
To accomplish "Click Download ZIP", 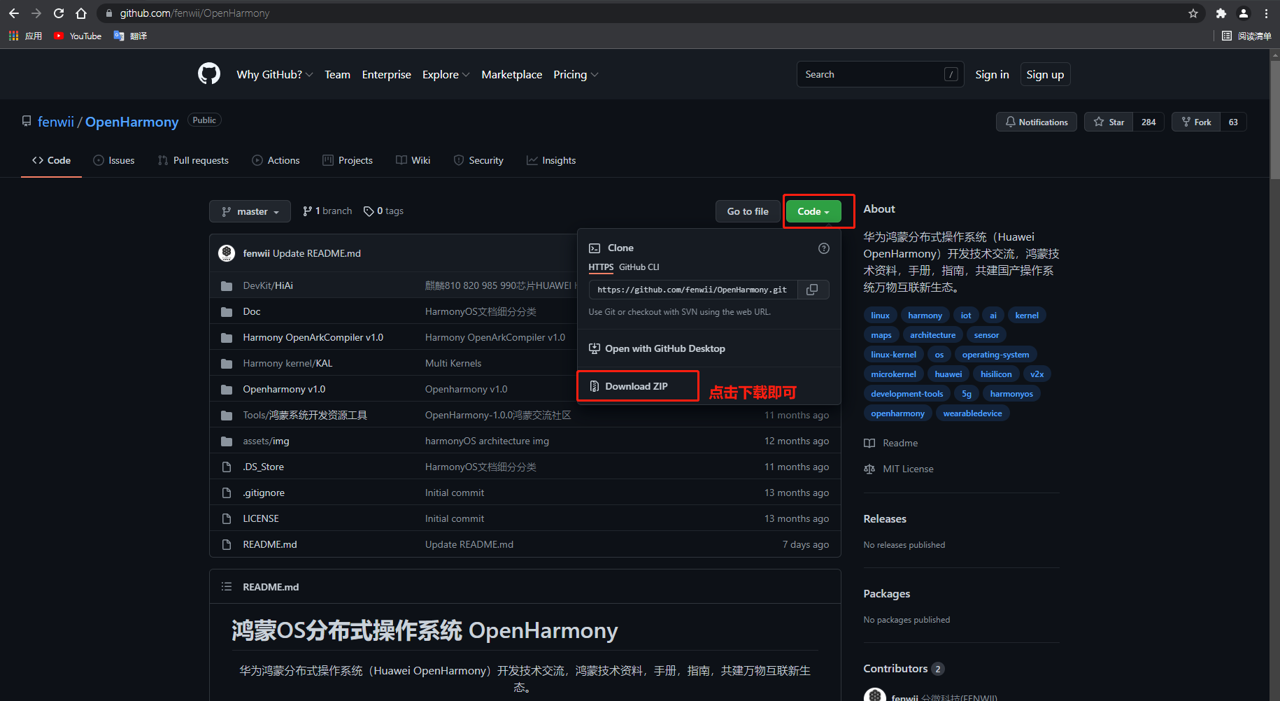I will tap(637, 386).
